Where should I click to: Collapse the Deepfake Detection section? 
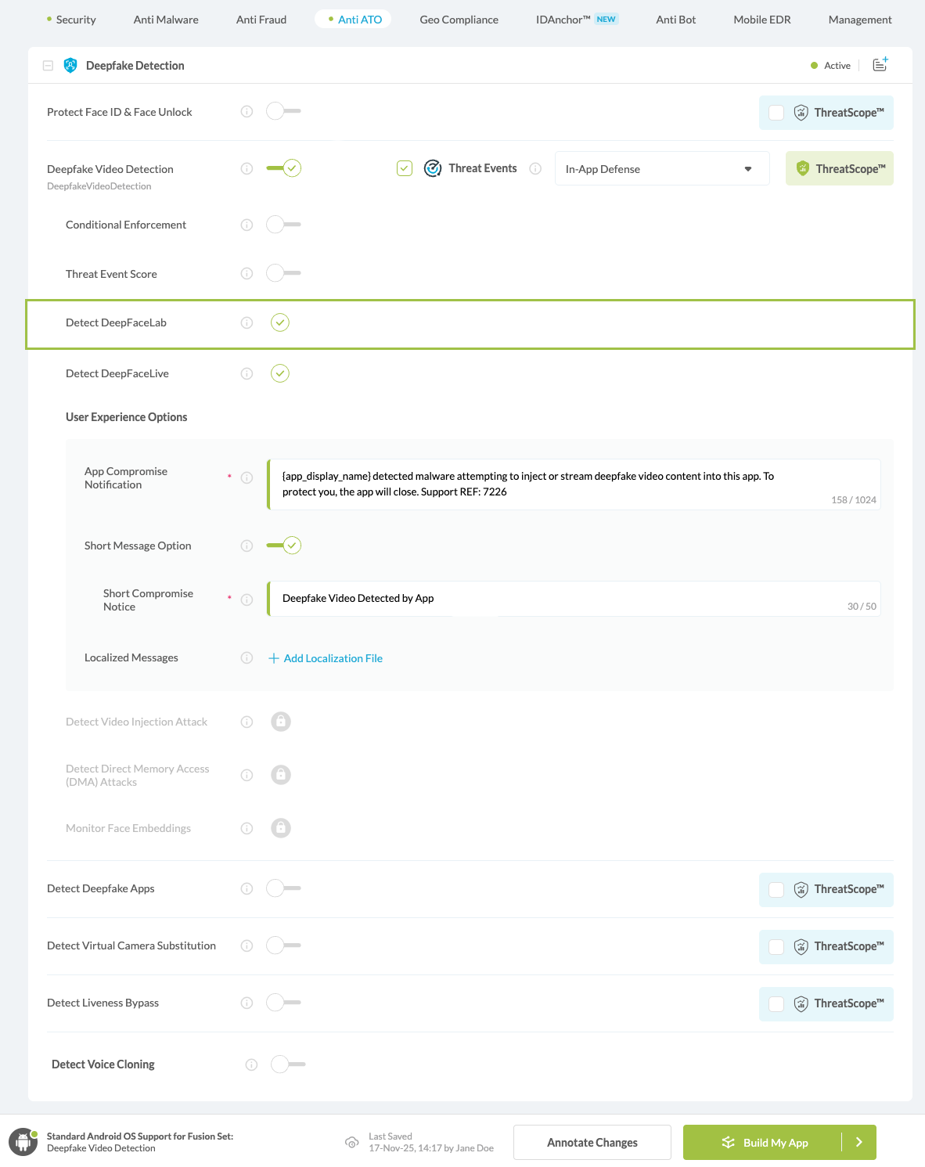click(48, 65)
